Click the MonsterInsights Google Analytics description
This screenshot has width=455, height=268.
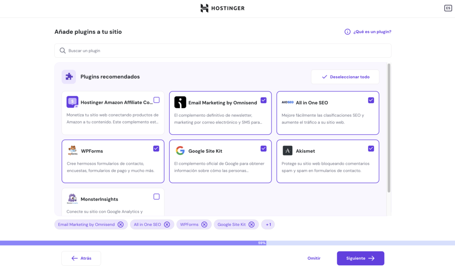[x=104, y=212]
